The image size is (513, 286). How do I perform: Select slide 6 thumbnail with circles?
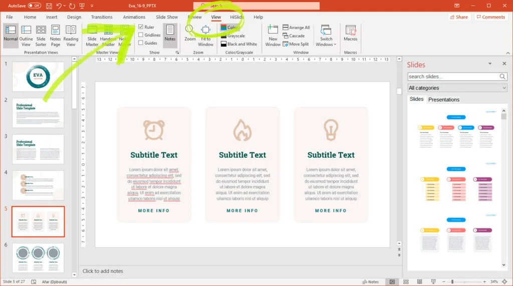coord(38,258)
